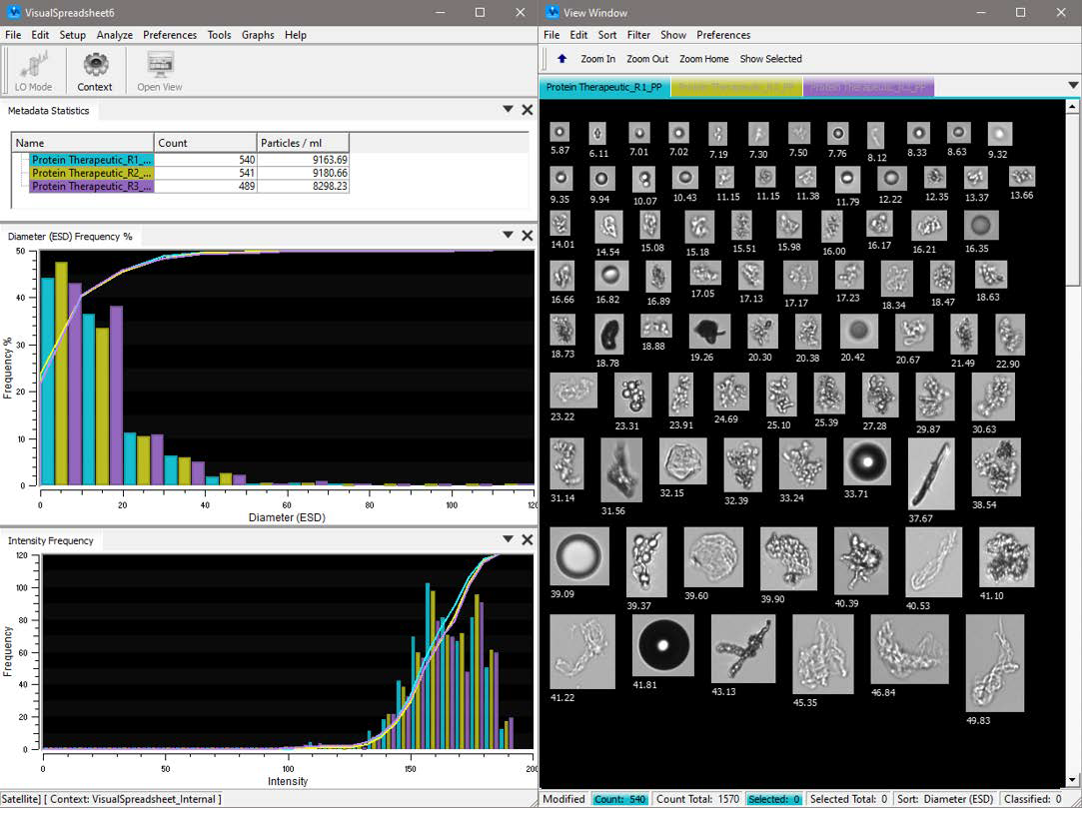Image resolution: width=1086 pixels, height=814 pixels.
Task: Zoom In on the particle images
Action: click(x=597, y=58)
